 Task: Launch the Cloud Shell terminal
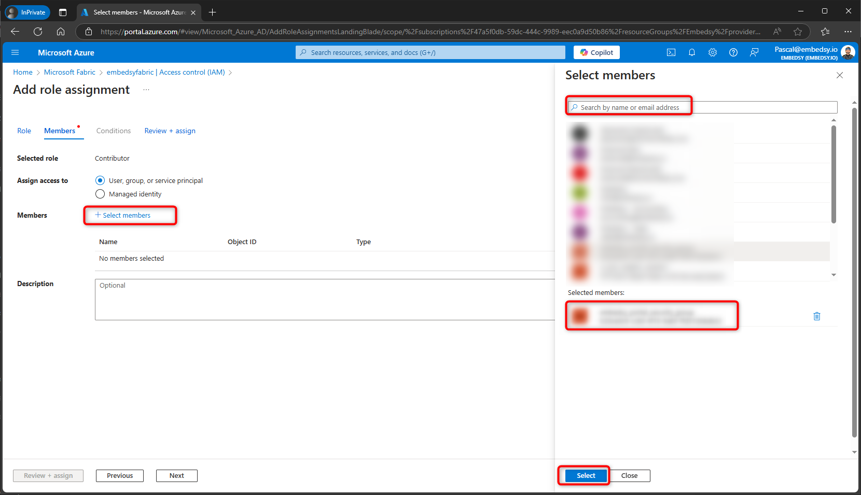coord(671,52)
